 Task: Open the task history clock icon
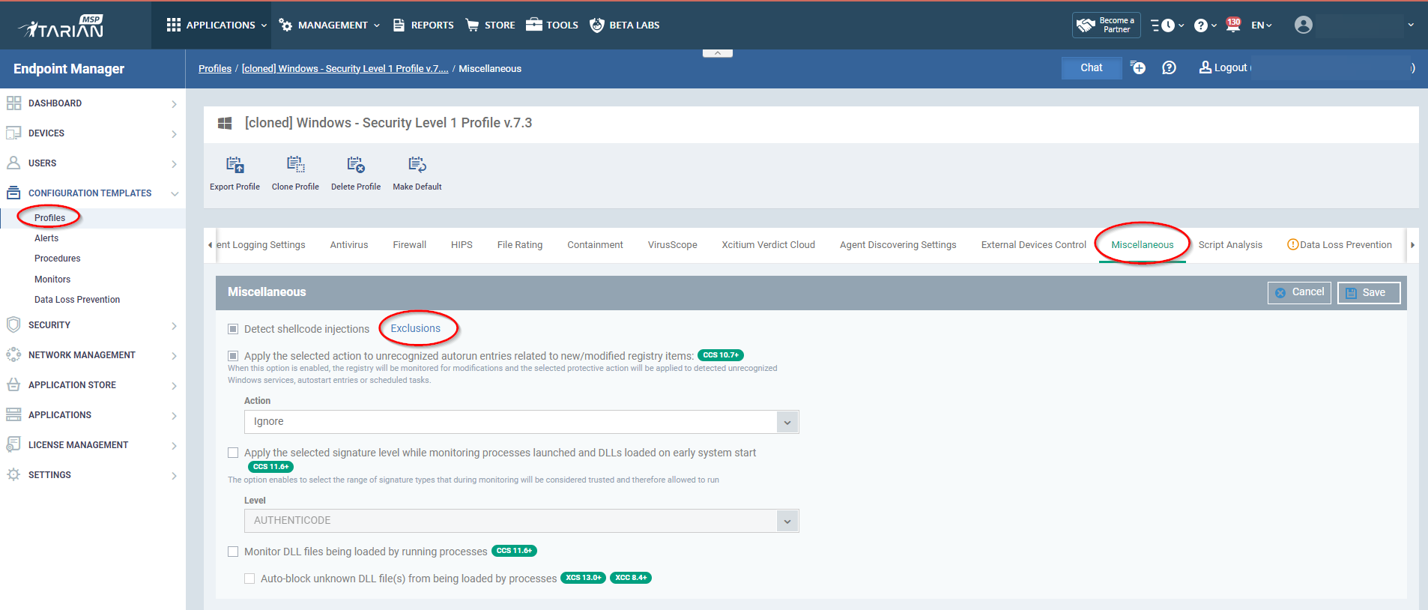point(1167,25)
